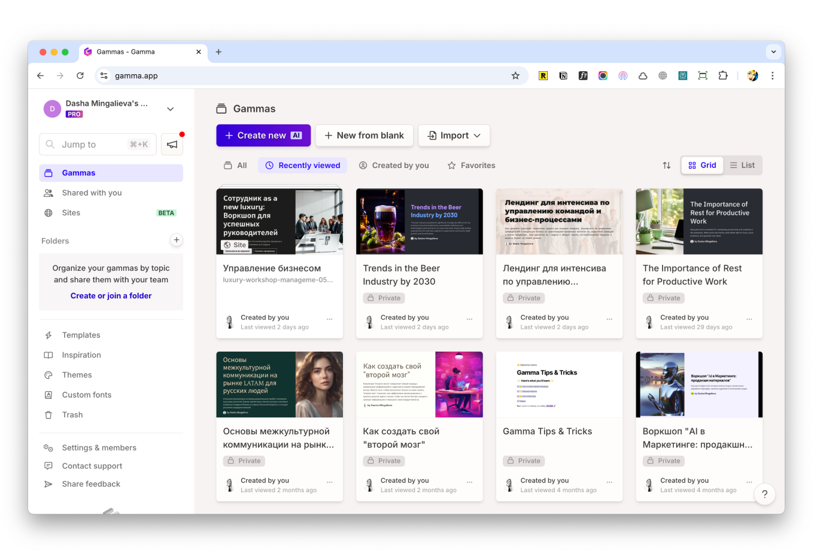Expand the Dasha Mingalieva workspace switcher

[170, 109]
